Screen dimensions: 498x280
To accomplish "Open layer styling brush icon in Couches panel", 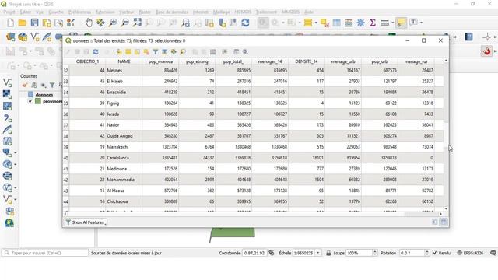I will point(25,85).
